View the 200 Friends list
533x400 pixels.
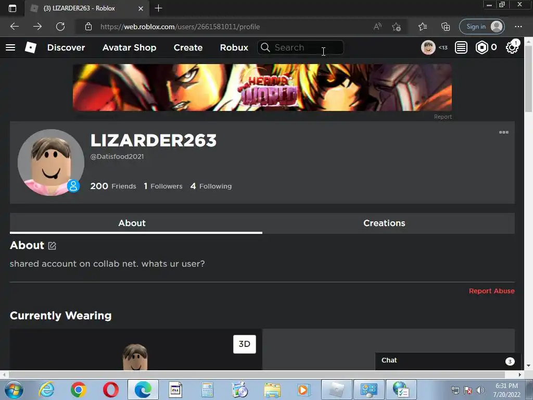point(113,186)
